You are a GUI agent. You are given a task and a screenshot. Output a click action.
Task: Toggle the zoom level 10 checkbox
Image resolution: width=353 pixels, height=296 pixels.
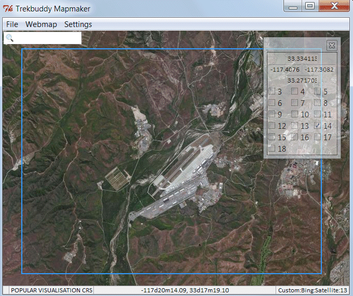[294, 114]
